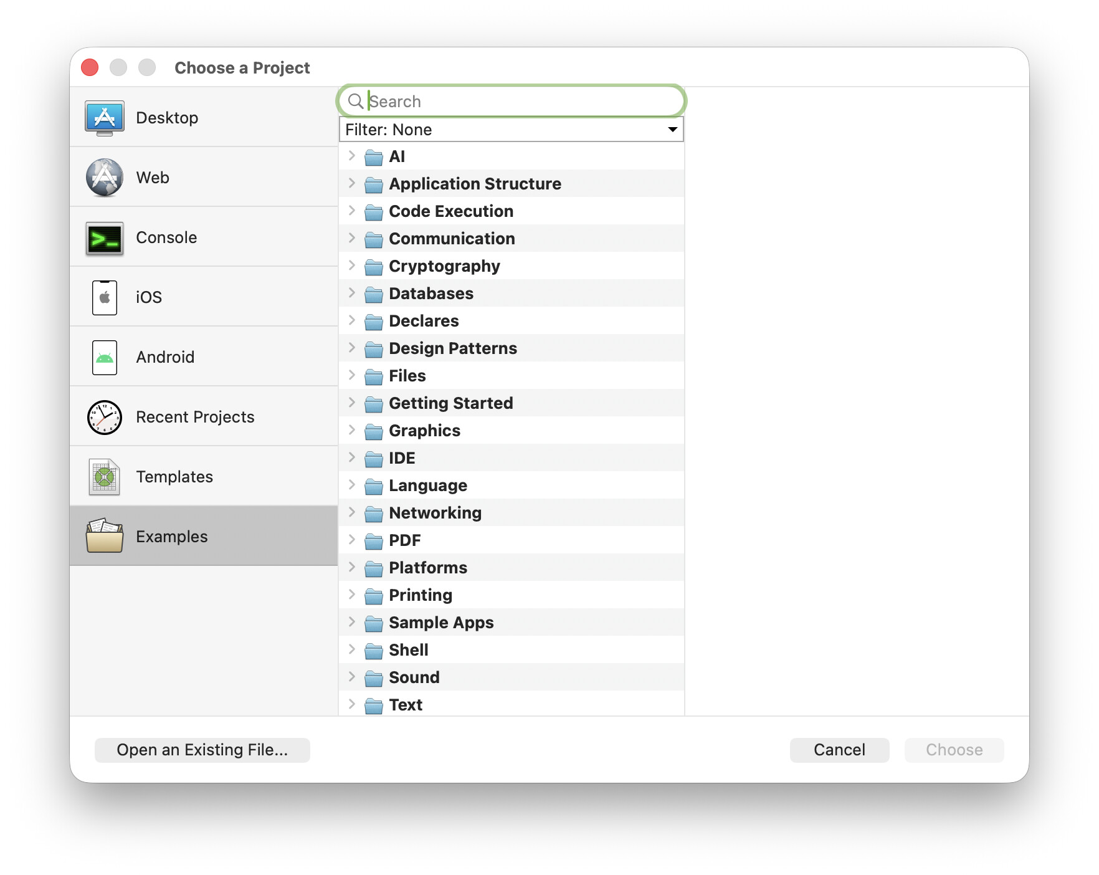Image resolution: width=1099 pixels, height=875 pixels.
Task: Select the Sample Apps folder
Action: [441, 623]
